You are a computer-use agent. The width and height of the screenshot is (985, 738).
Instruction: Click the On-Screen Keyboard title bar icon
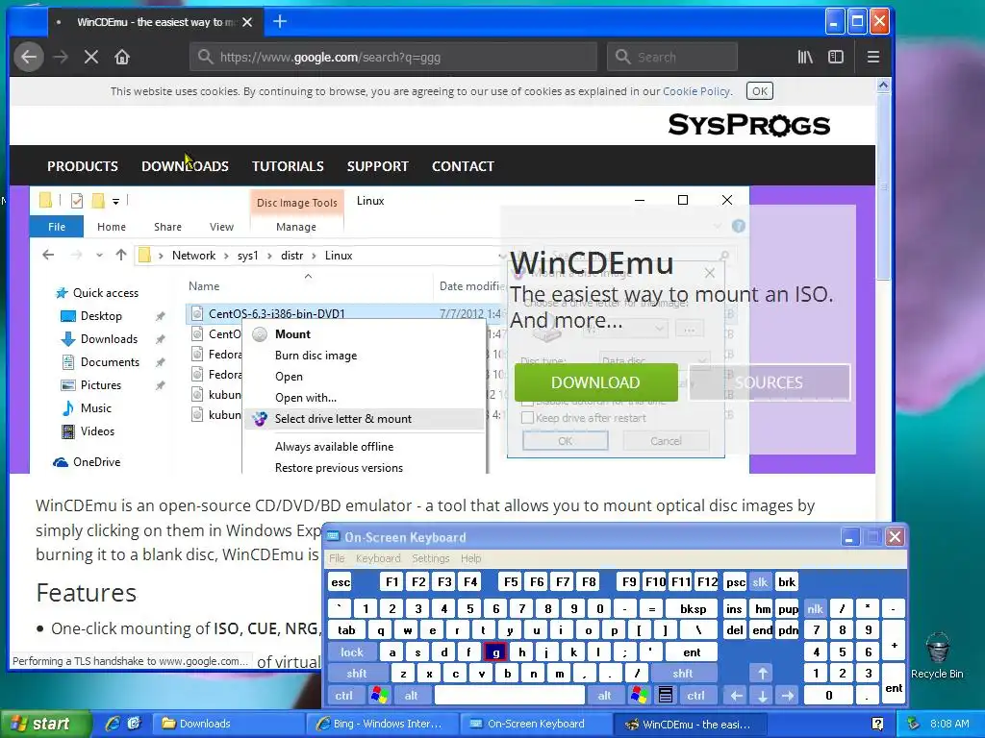[x=333, y=537]
